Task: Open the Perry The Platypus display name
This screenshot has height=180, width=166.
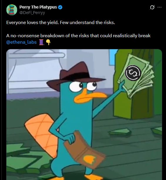Action: tap(38, 7)
